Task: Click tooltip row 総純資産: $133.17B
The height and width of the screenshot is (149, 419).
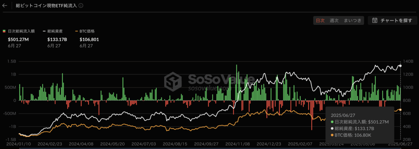Action: click(x=352, y=129)
